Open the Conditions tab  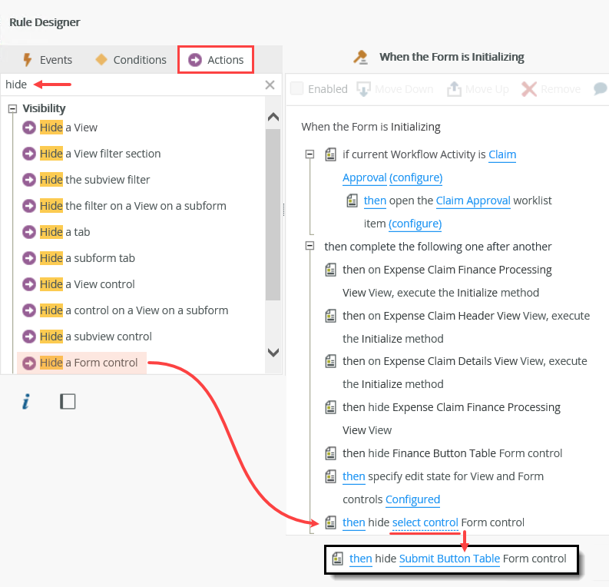[x=130, y=60]
